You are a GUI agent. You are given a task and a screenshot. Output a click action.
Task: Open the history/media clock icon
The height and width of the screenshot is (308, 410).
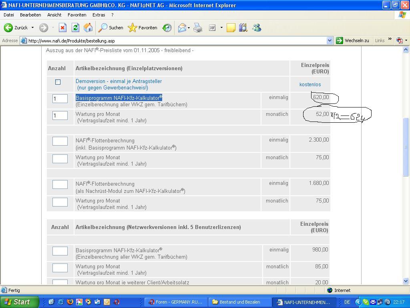tap(167, 28)
